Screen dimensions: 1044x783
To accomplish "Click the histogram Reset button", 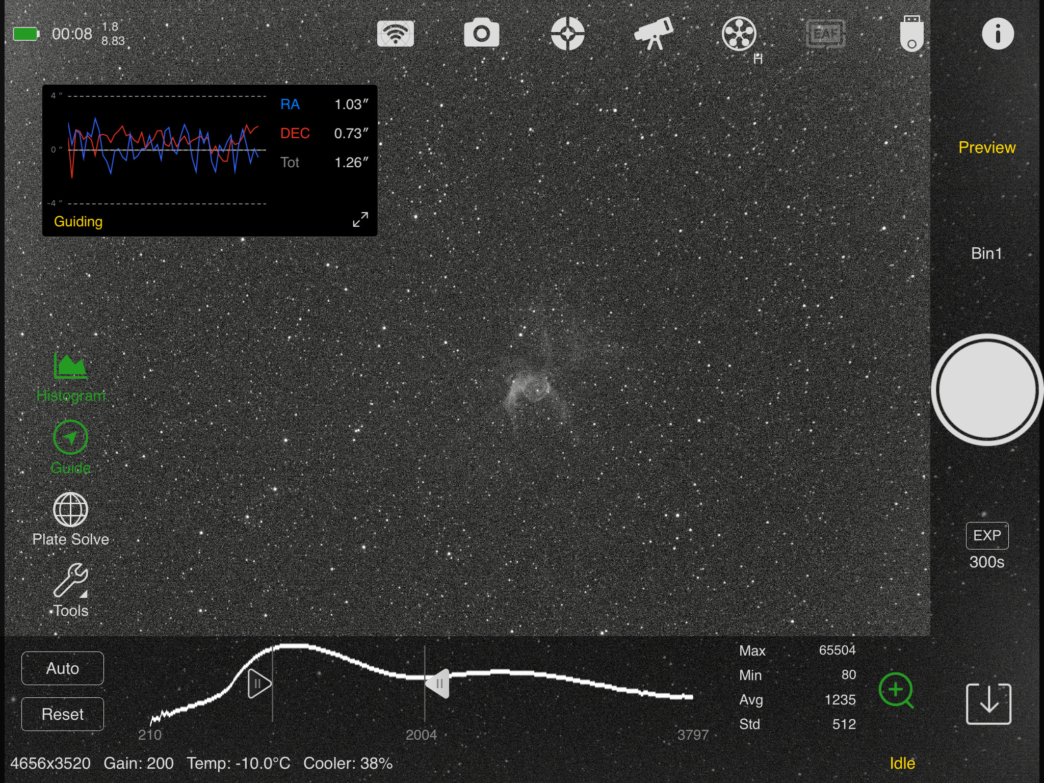I will 63,714.
